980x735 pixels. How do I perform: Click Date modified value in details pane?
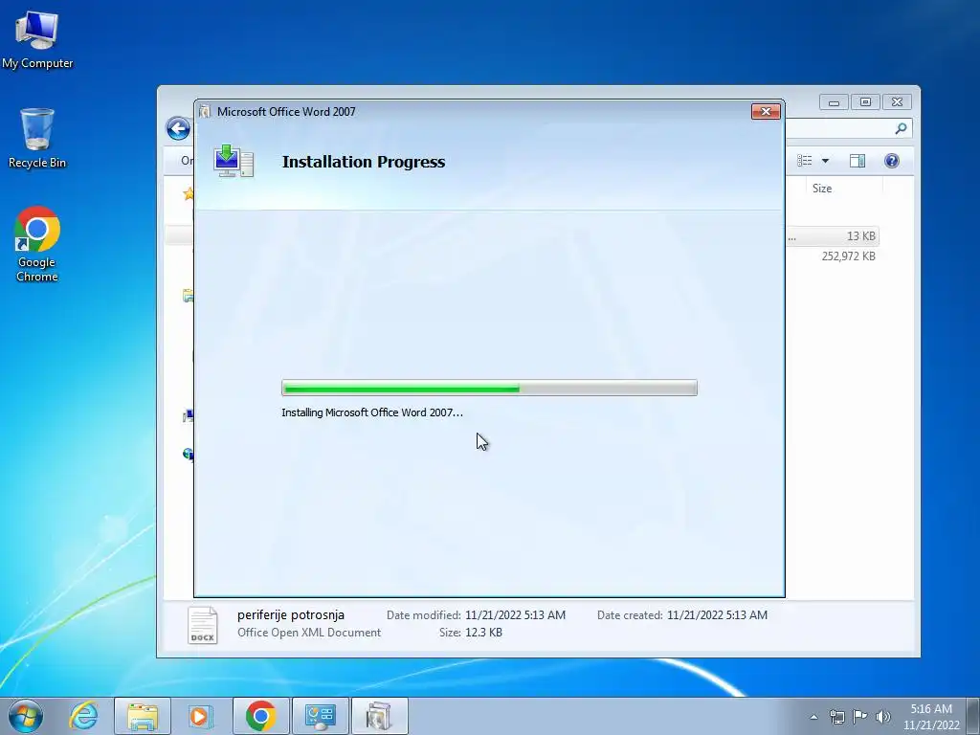[515, 615]
